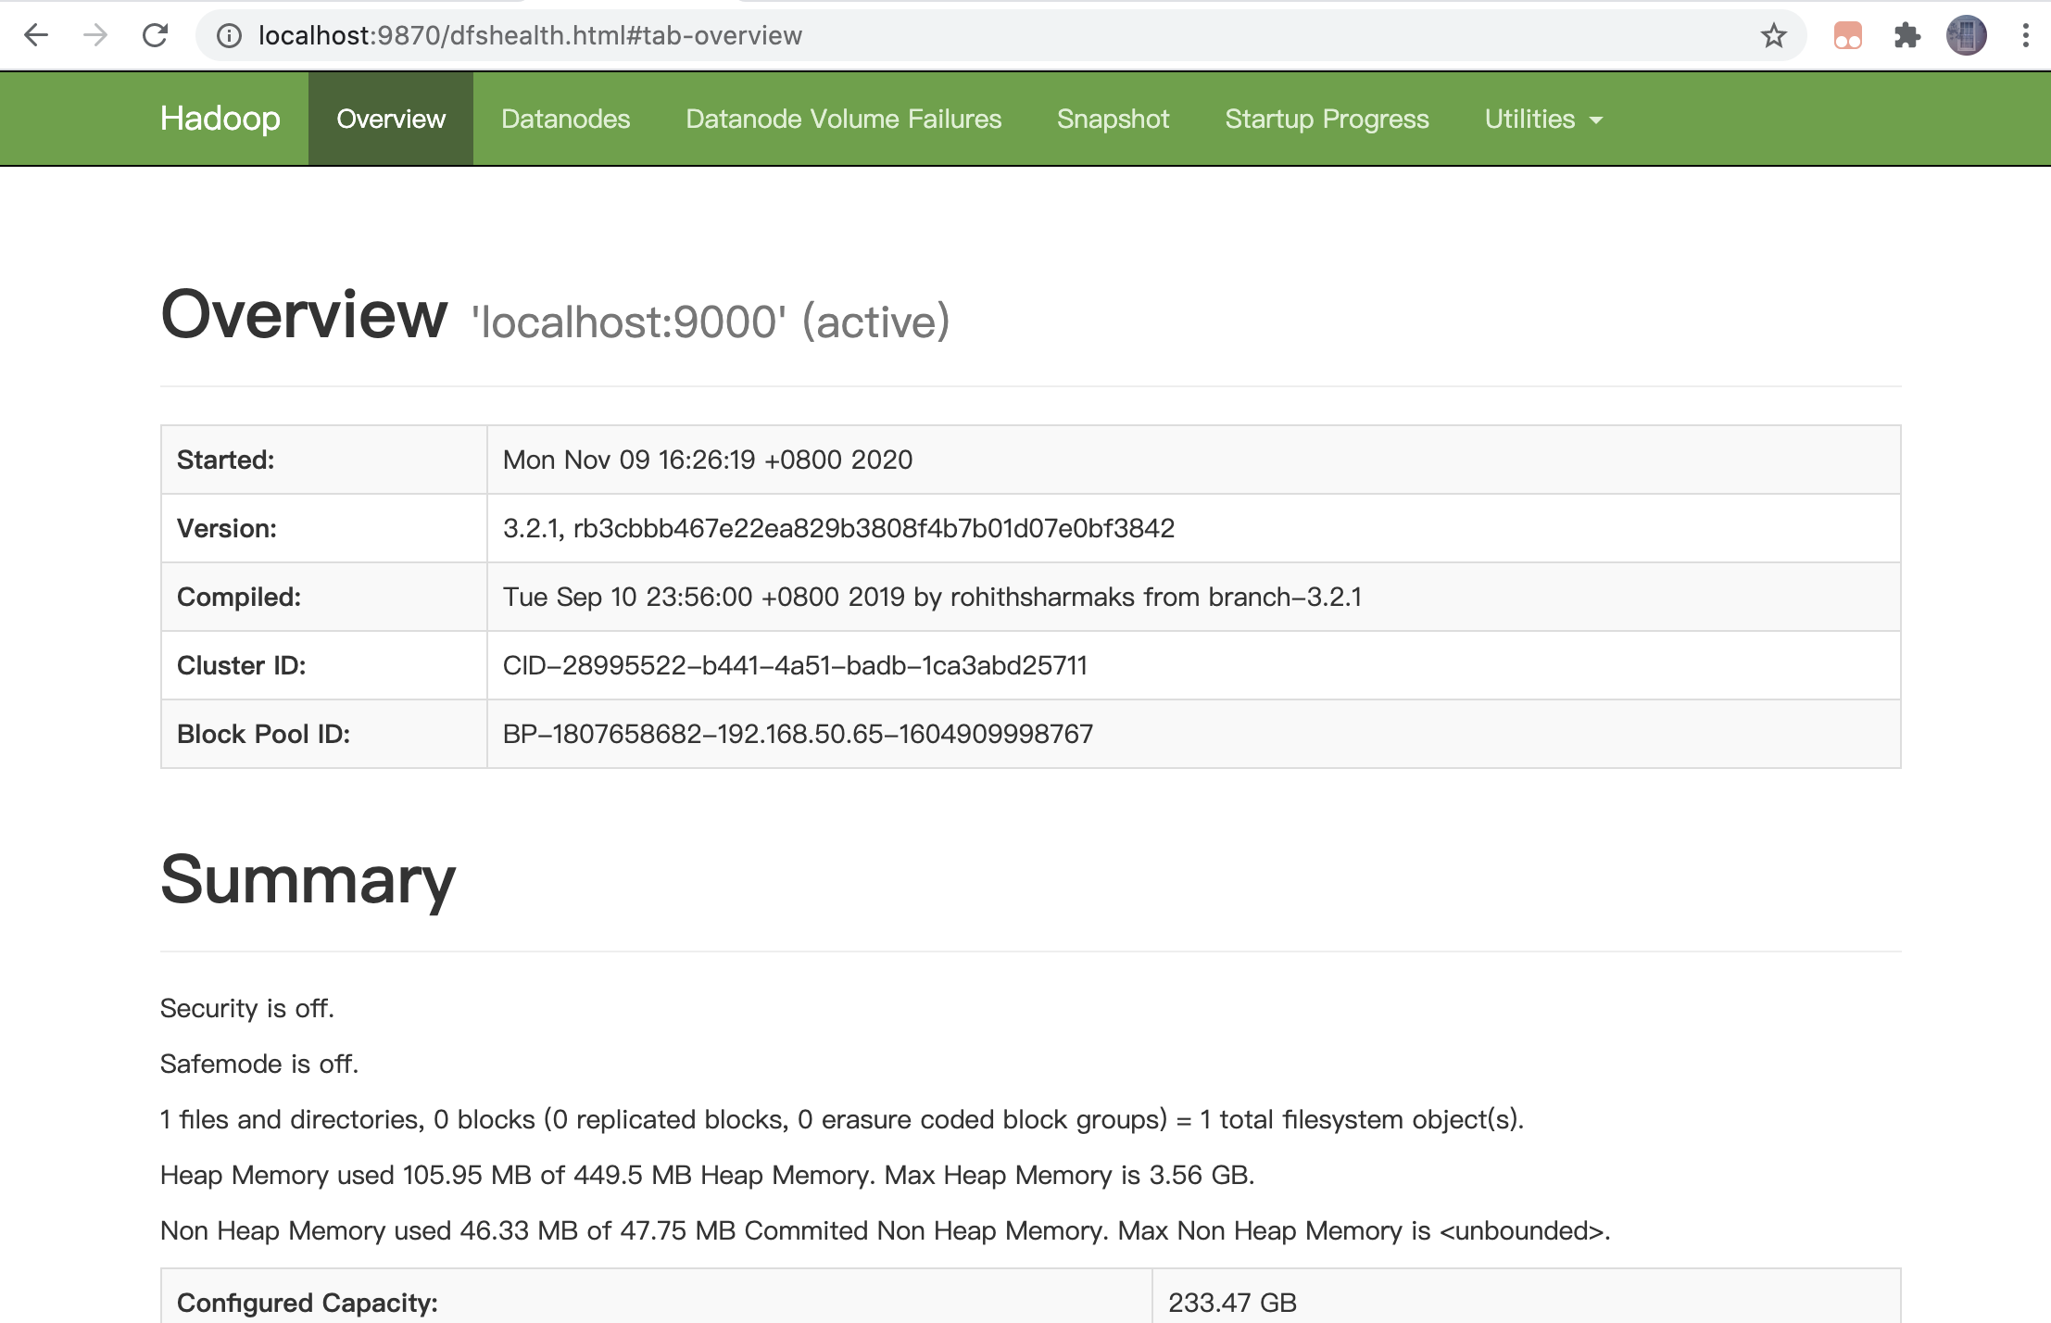
Task: Click the 'Compiled:' row label
Action: (x=239, y=597)
